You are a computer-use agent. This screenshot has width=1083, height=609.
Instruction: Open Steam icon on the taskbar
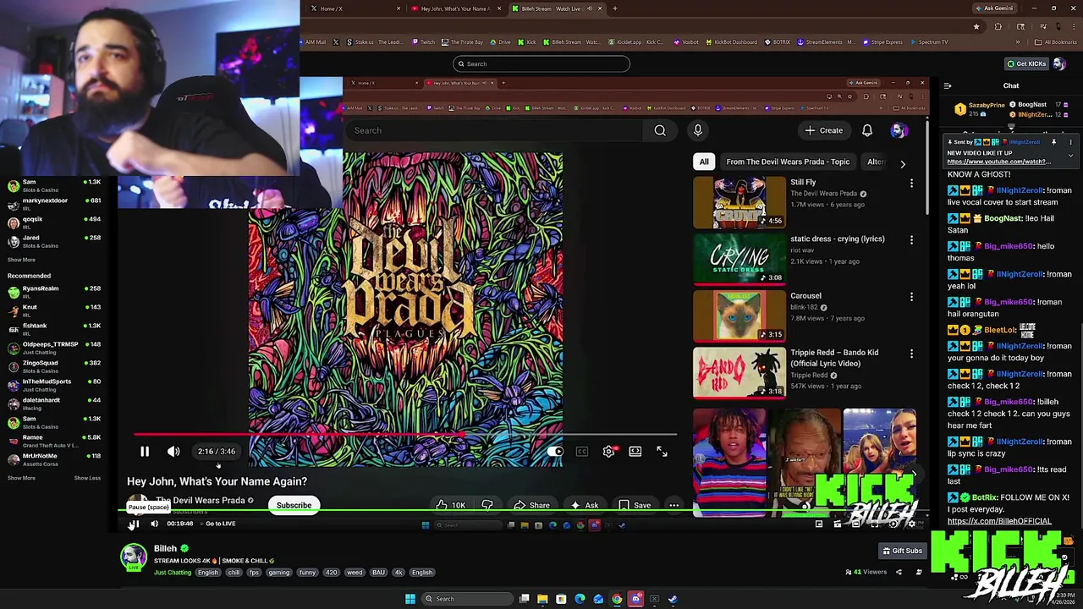click(673, 599)
